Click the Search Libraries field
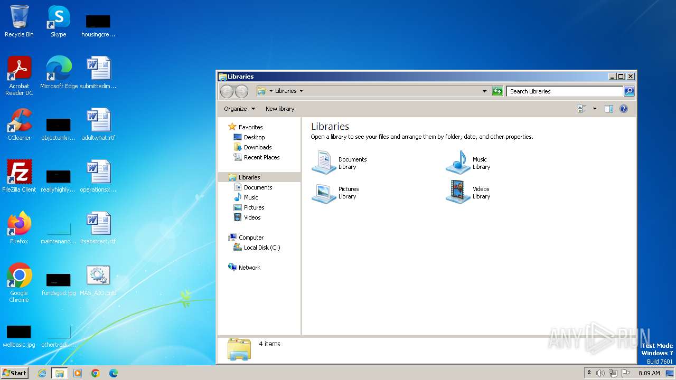The width and height of the screenshot is (676, 380). (x=565, y=91)
